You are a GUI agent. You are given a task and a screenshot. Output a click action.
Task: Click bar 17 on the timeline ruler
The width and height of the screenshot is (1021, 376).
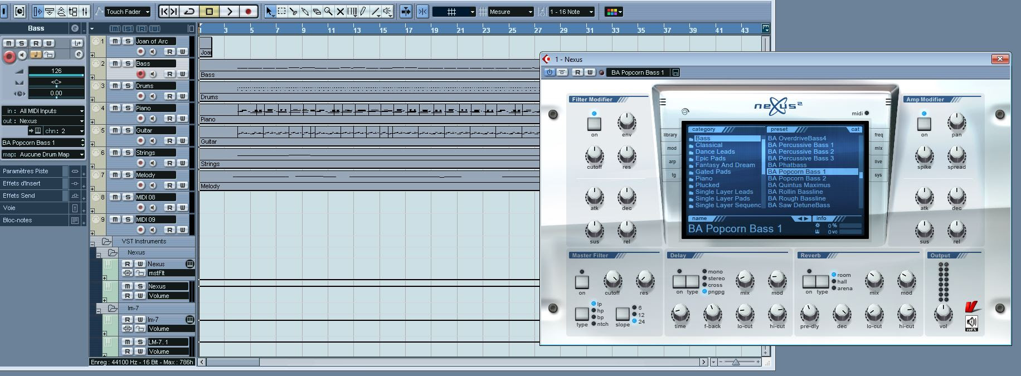click(x=410, y=29)
